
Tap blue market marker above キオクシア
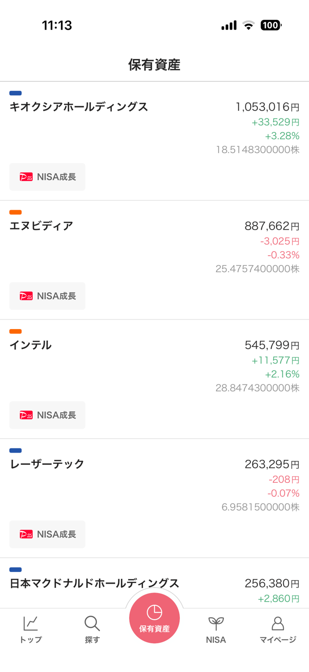(15, 93)
